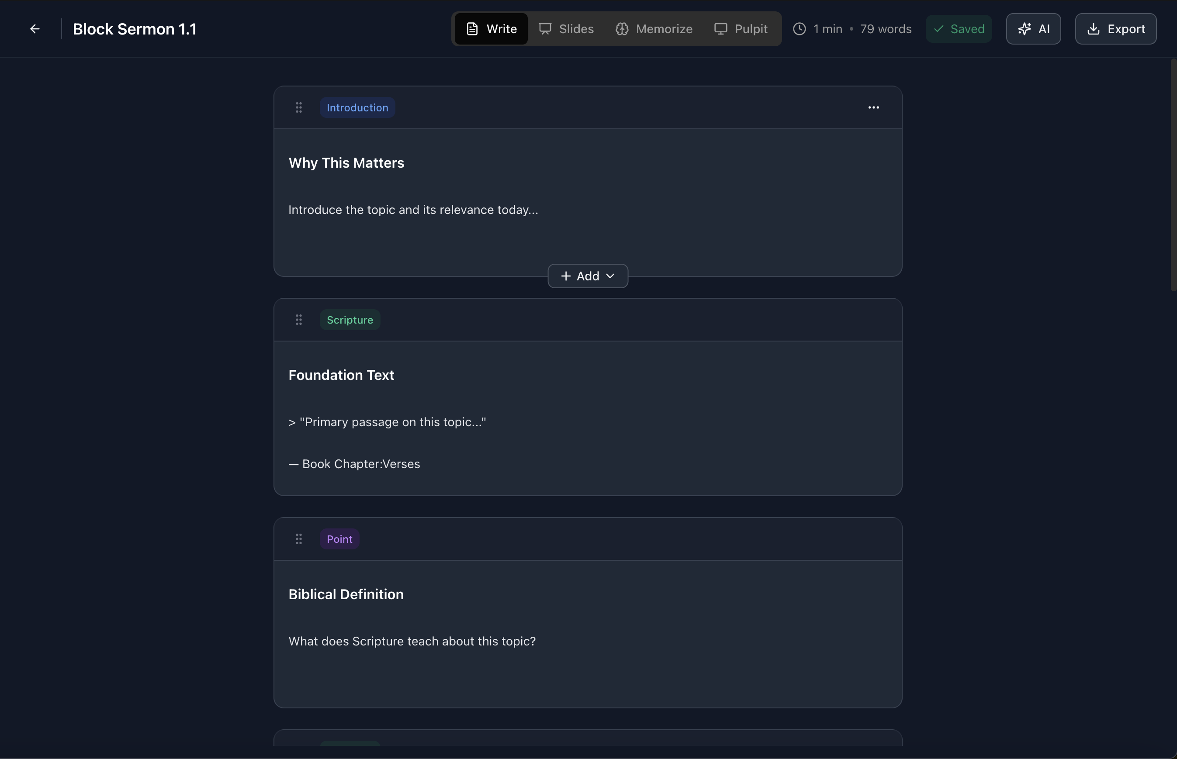
Task: Select the Scripture tag pill
Action: pos(350,319)
